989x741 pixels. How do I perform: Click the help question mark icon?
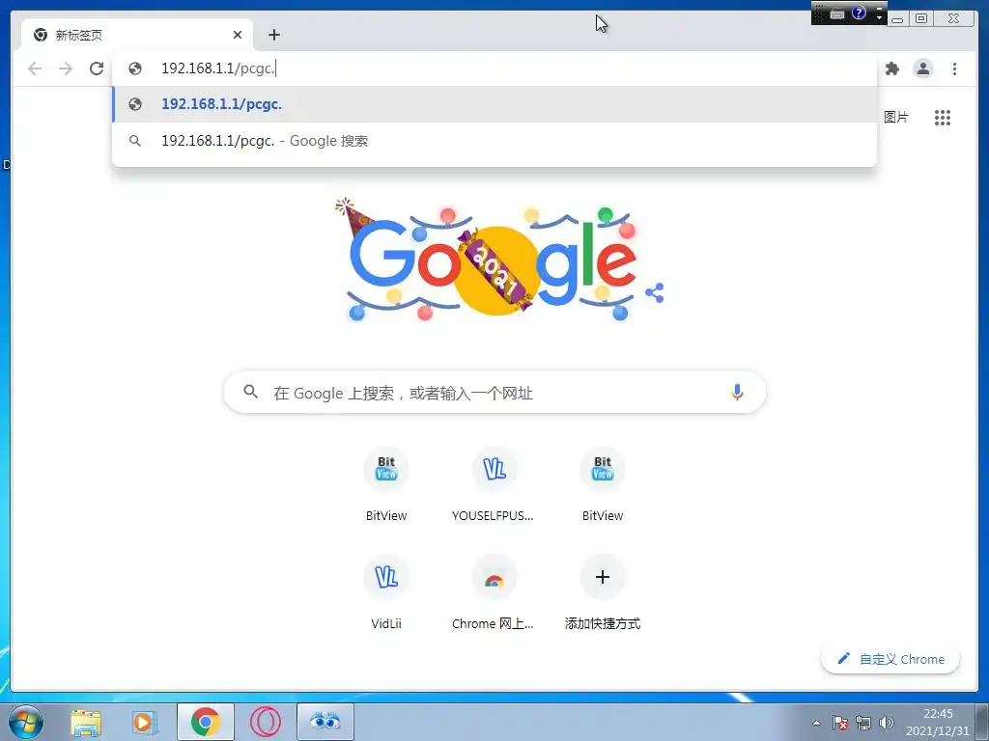pos(859,13)
